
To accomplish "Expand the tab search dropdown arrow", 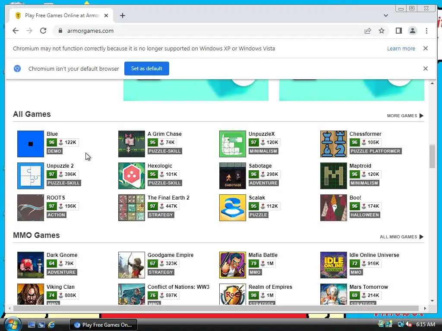I will [385, 16].
